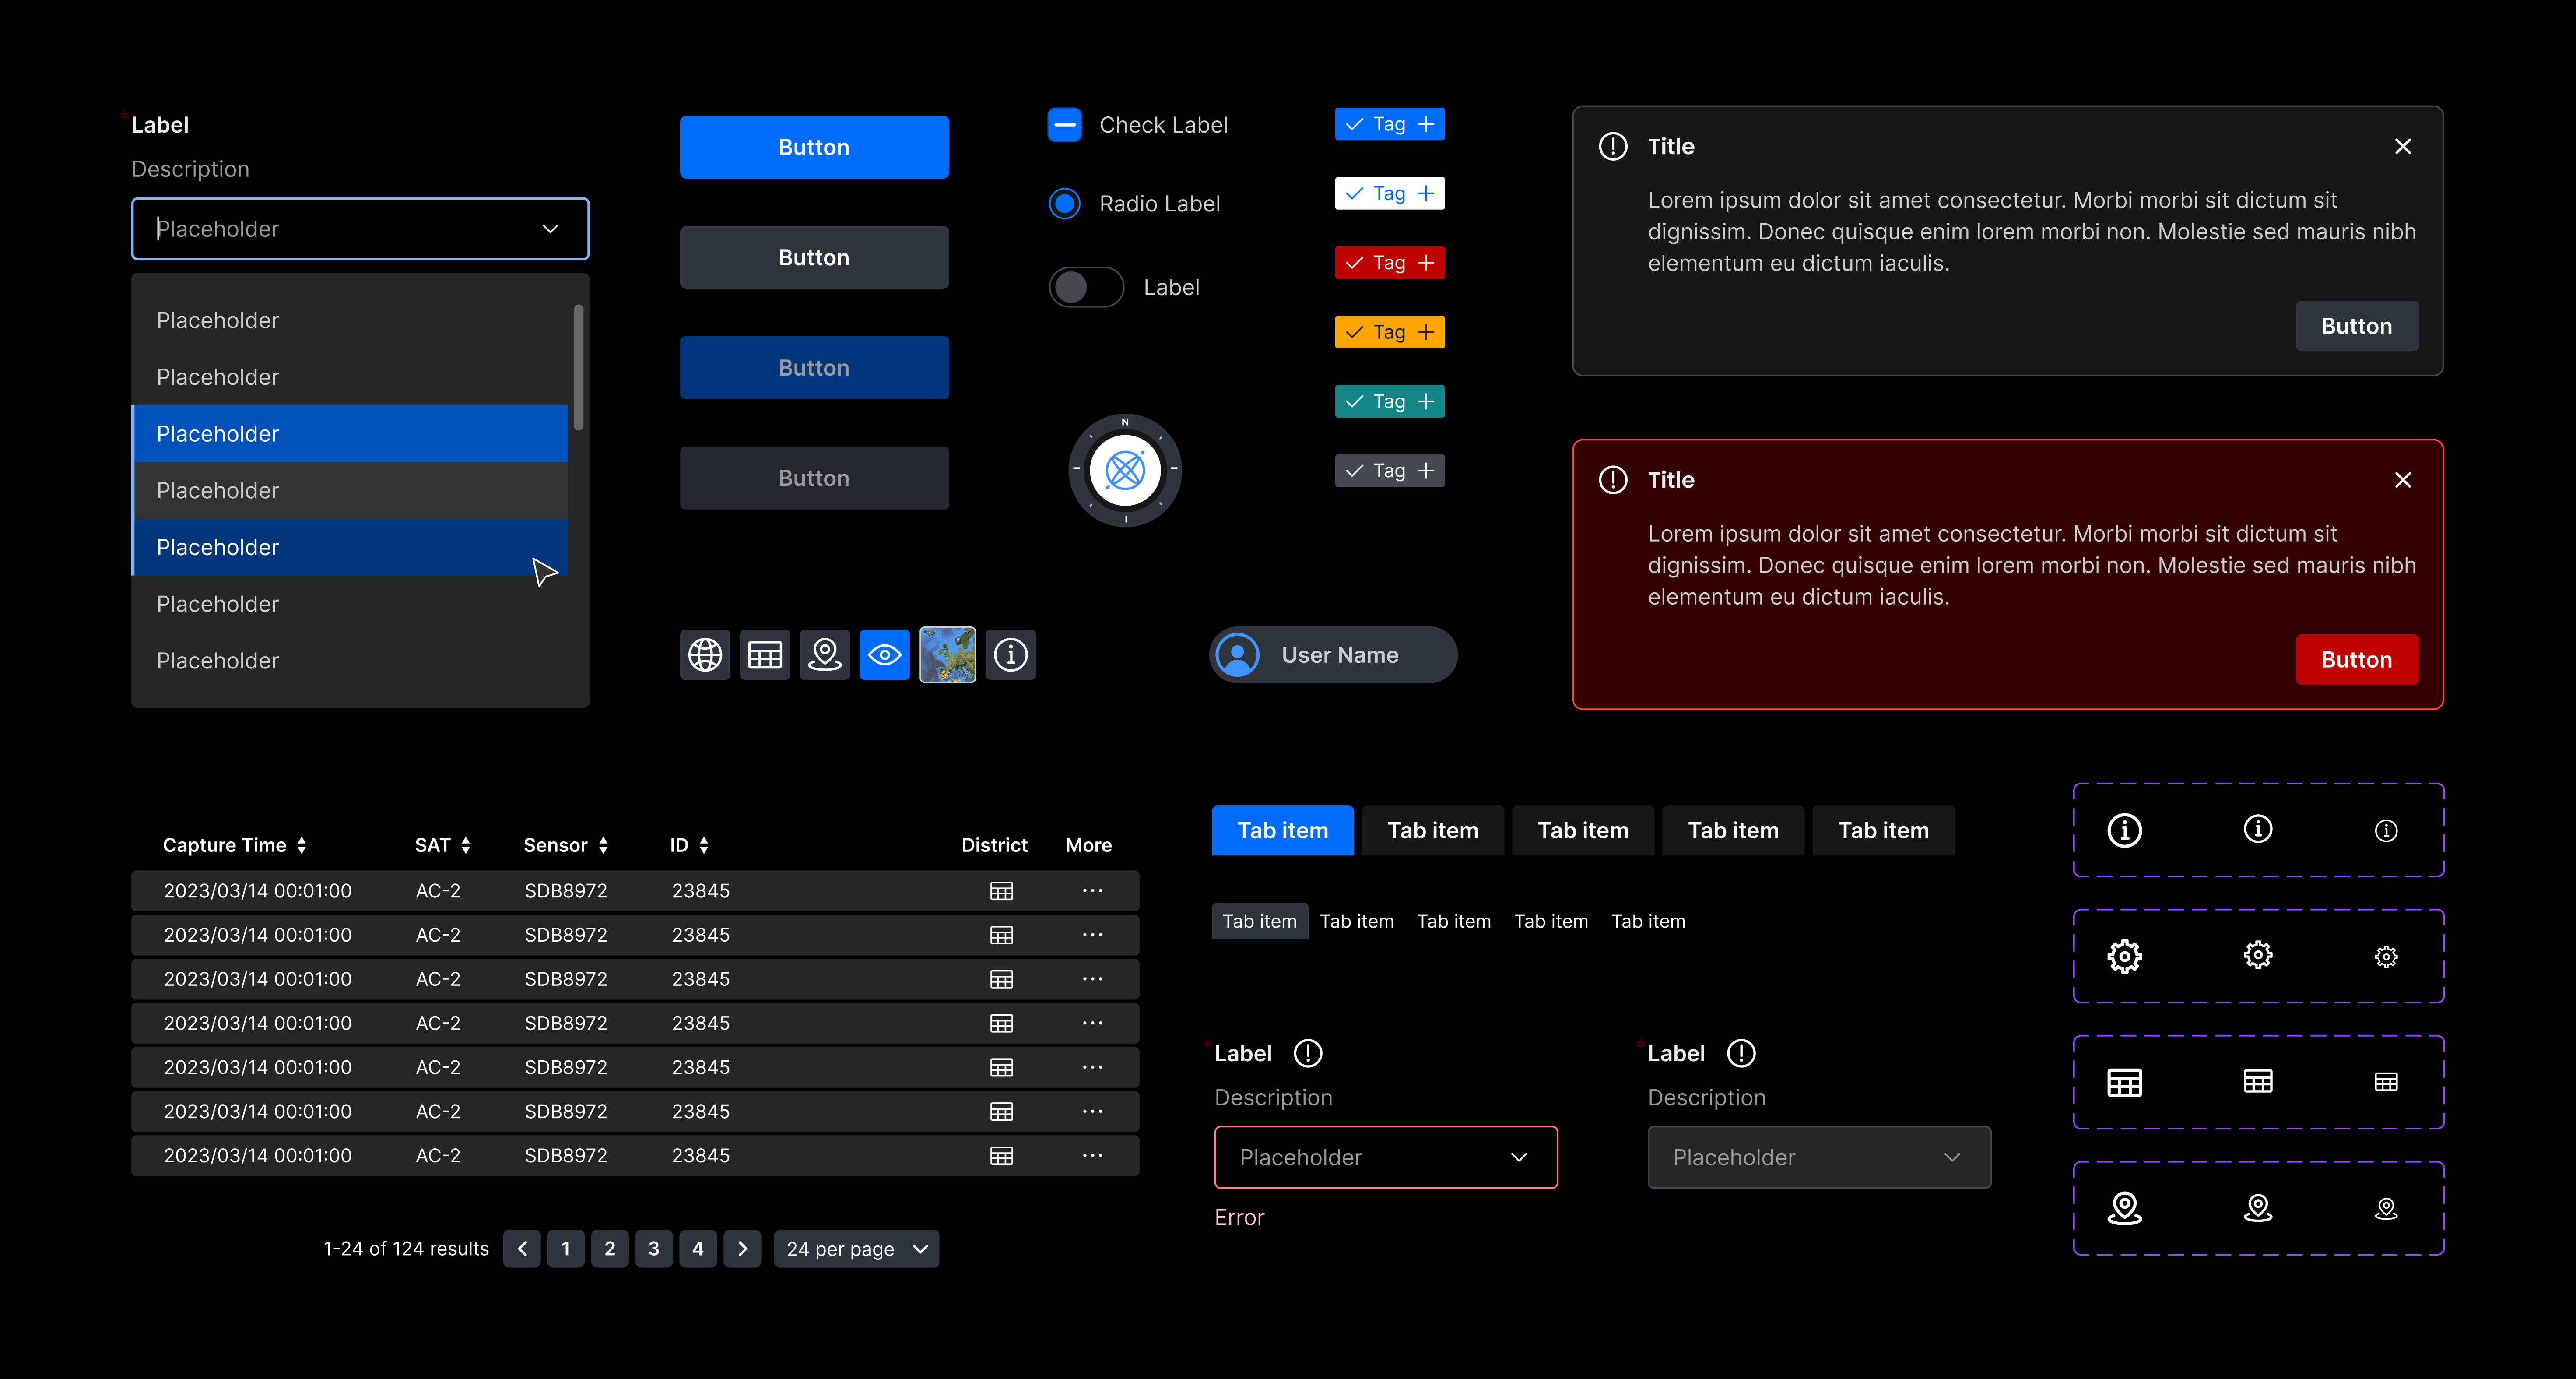
Task: Select the highlighted small Tab item
Action: pos(1259,921)
